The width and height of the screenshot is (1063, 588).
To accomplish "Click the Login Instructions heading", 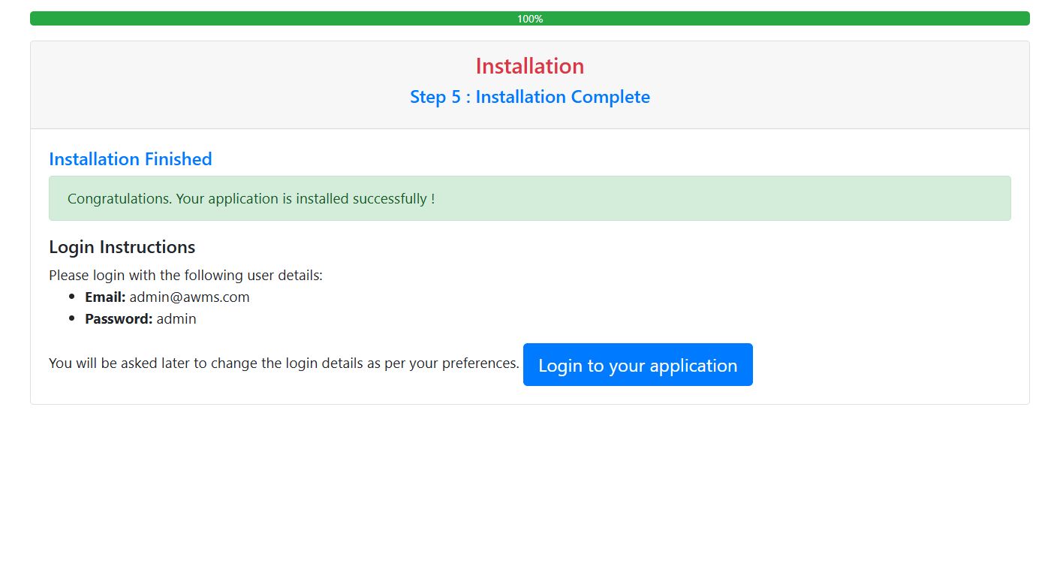I will point(122,247).
